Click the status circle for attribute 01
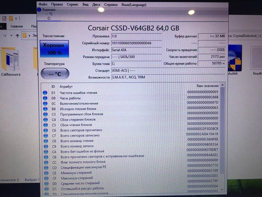262x197 pixels. [x=45, y=93]
